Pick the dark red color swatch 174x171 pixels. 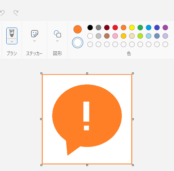coord(107,28)
